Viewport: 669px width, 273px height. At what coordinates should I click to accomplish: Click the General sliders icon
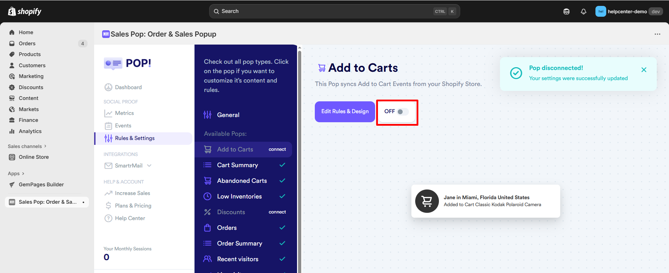point(207,115)
